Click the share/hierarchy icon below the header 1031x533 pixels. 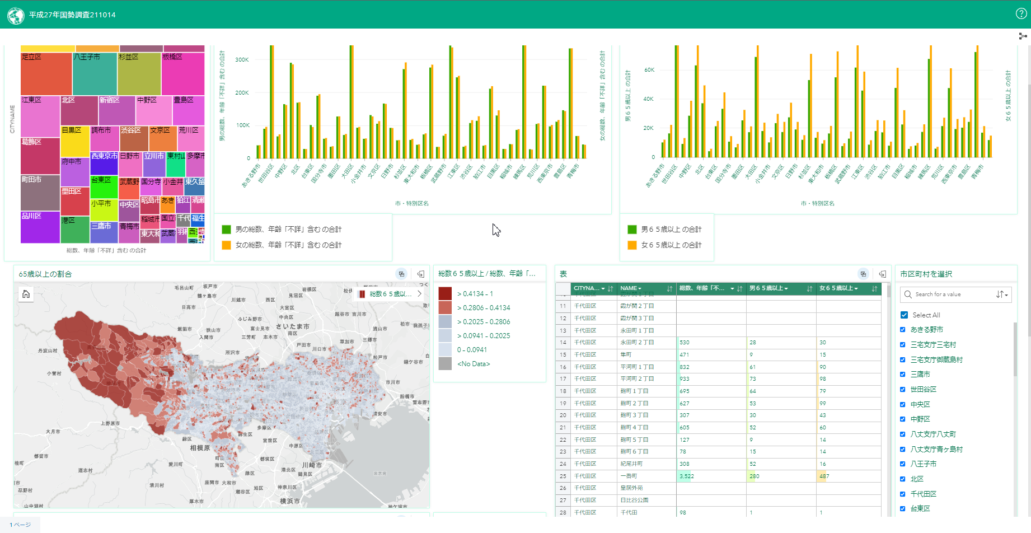[x=1022, y=35]
